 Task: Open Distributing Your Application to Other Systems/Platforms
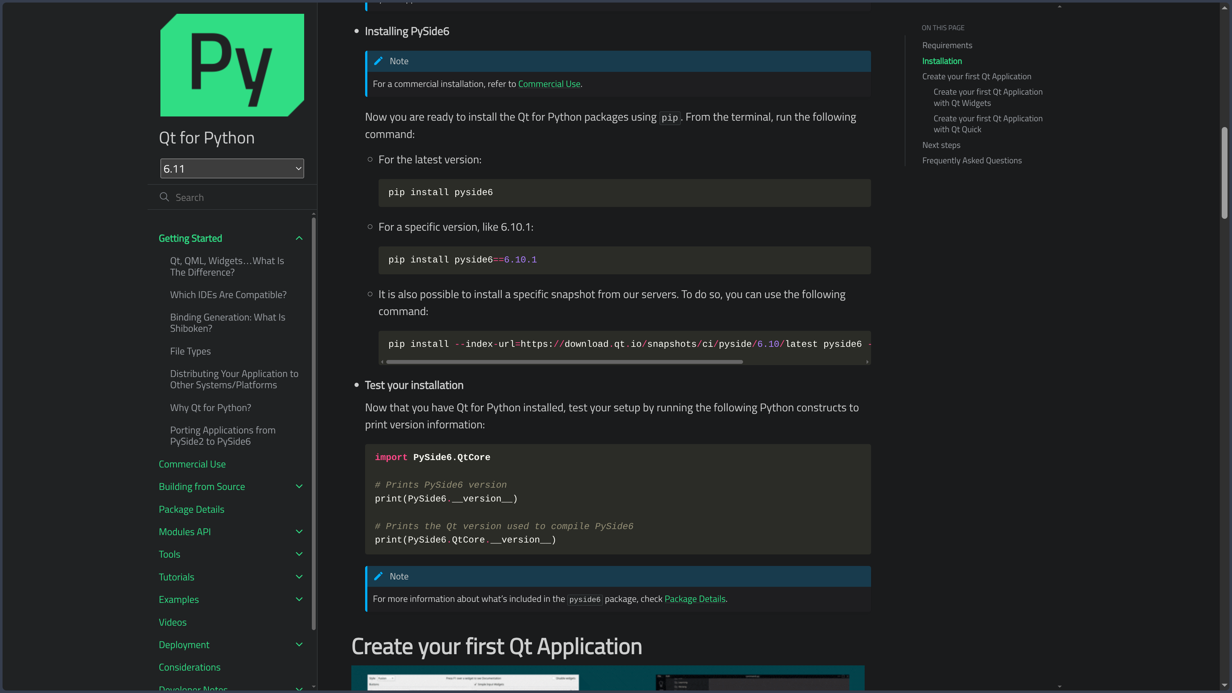point(234,379)
